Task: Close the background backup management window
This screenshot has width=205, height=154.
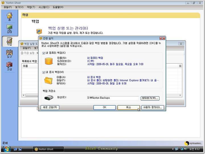Action: point(181,44)
